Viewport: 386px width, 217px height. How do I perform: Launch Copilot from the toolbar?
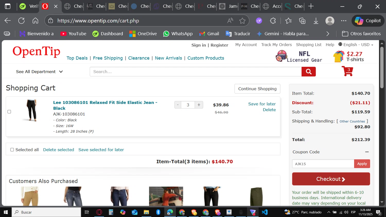[x=368, y=21]
